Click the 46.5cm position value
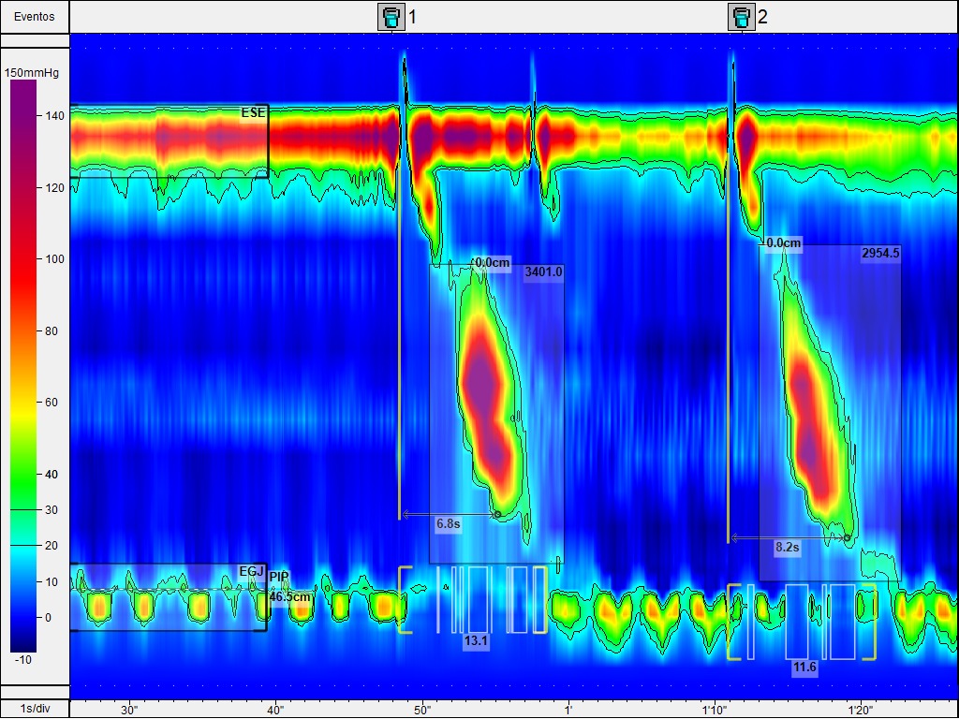The height and width of the screenshot is (719, 959). point(290,595)
